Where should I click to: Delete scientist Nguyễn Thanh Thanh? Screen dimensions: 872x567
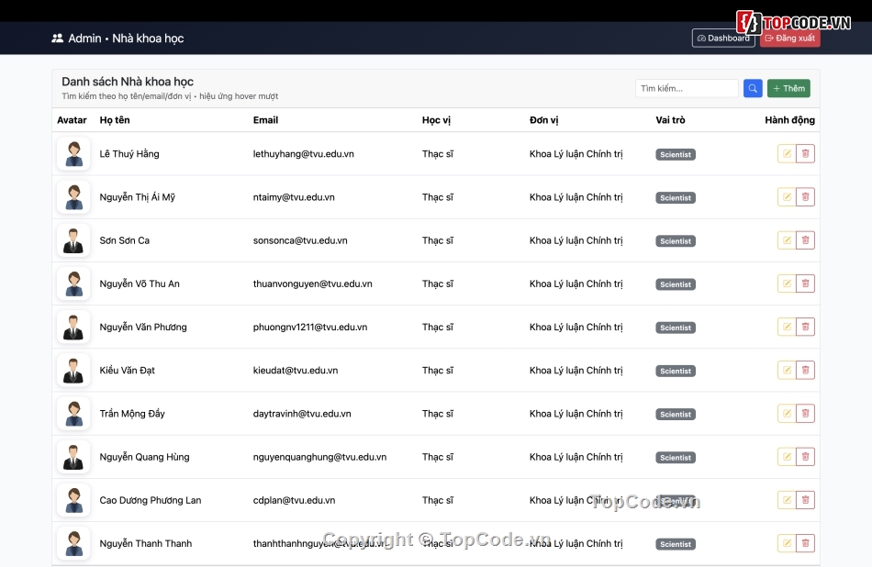point(805,544)
